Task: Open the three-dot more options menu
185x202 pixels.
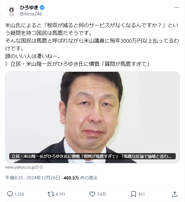Action: click(x=177, y=8)
